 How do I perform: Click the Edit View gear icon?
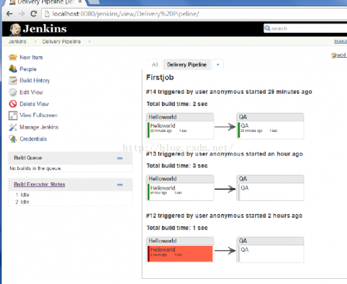click(x=13, y=92)
